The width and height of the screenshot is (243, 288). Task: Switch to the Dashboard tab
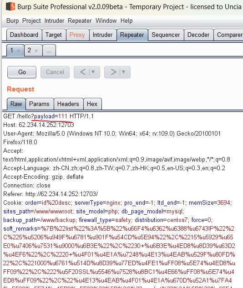(24, 35)
